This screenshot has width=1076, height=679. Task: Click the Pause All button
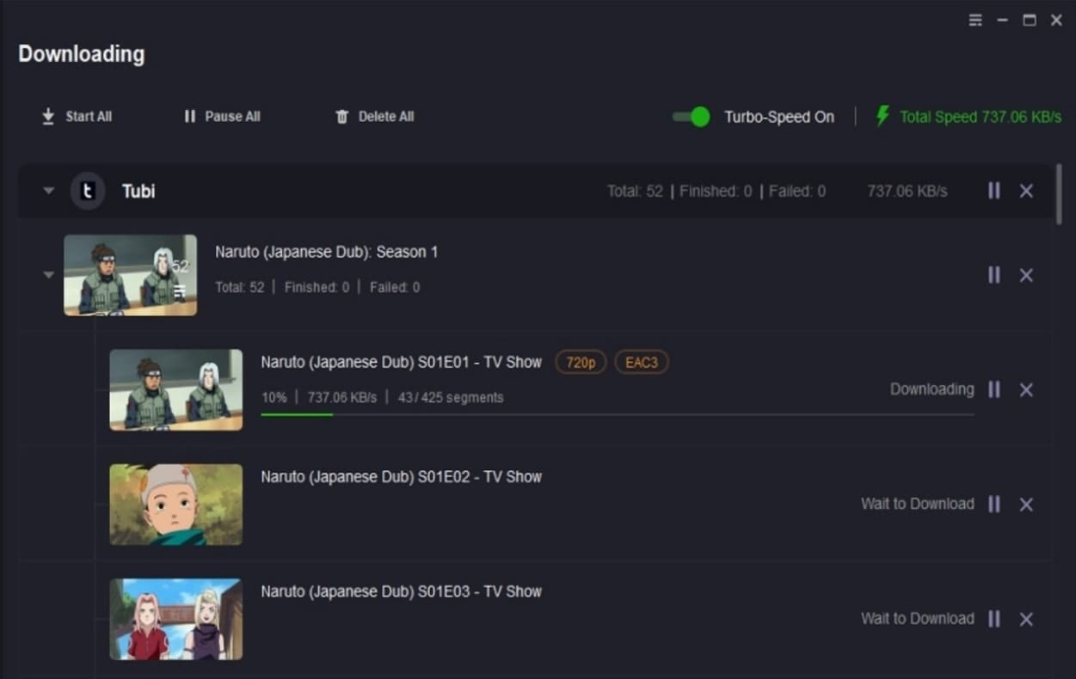coord(222,117)
